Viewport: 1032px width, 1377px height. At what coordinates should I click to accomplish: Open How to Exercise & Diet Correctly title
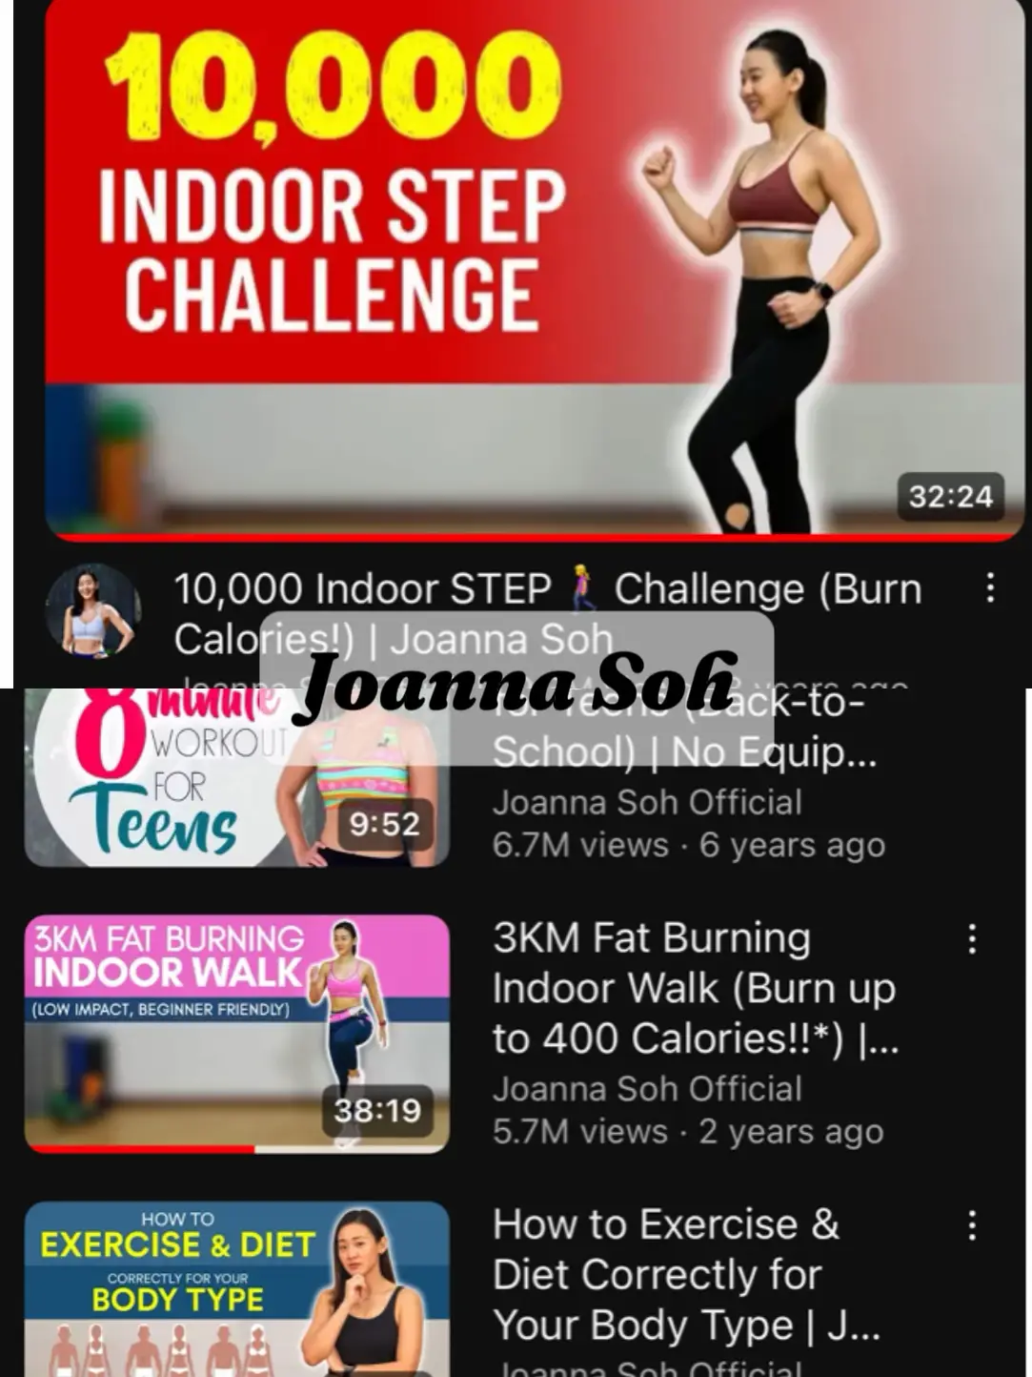pos(686,1274)
